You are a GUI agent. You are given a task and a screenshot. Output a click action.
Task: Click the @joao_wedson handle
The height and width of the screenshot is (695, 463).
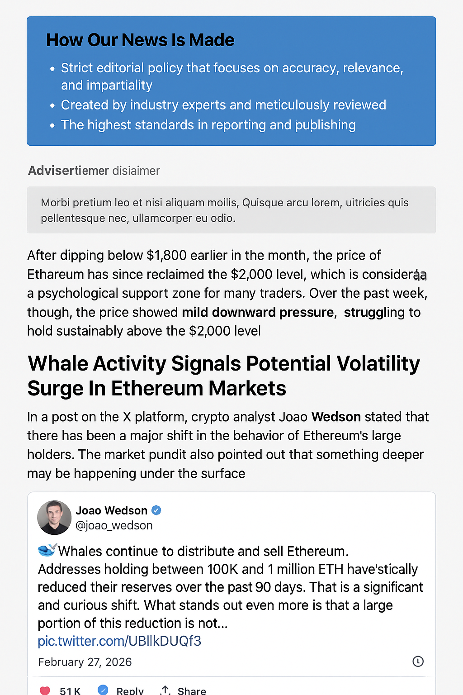pyautogui.click(x=114, y=525)
